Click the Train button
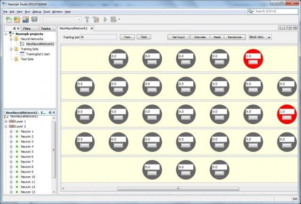This screenshot has width=301, height=204. 127,37
